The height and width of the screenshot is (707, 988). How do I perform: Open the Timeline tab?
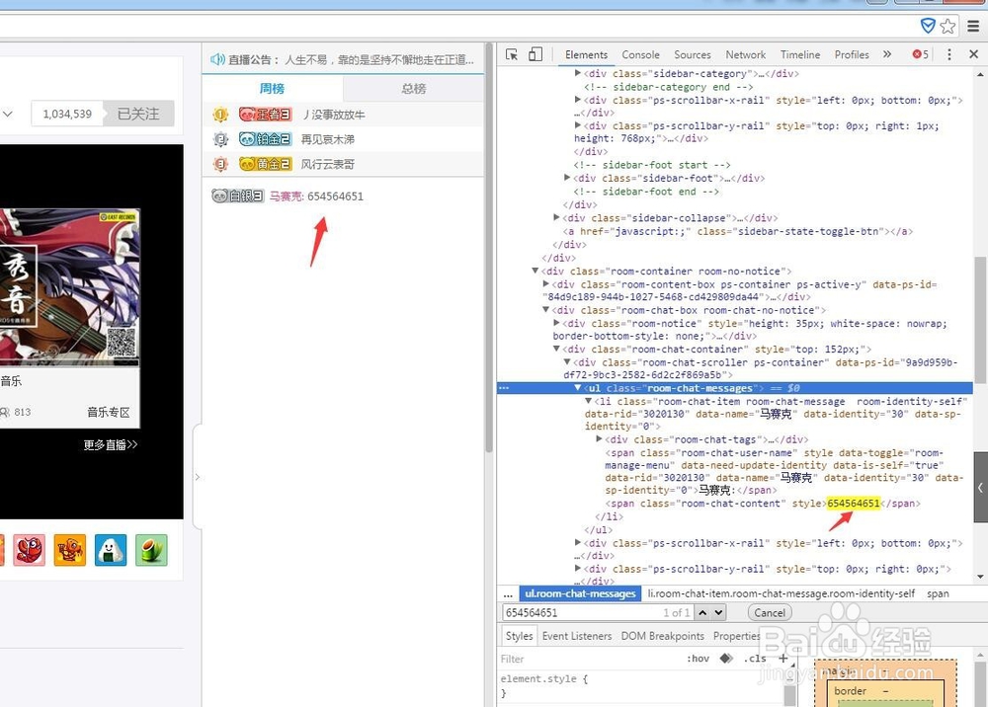[800, 54]
